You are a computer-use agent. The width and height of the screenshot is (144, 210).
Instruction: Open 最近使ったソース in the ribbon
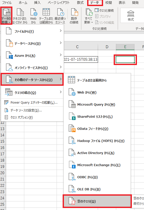tap(60, 16)
